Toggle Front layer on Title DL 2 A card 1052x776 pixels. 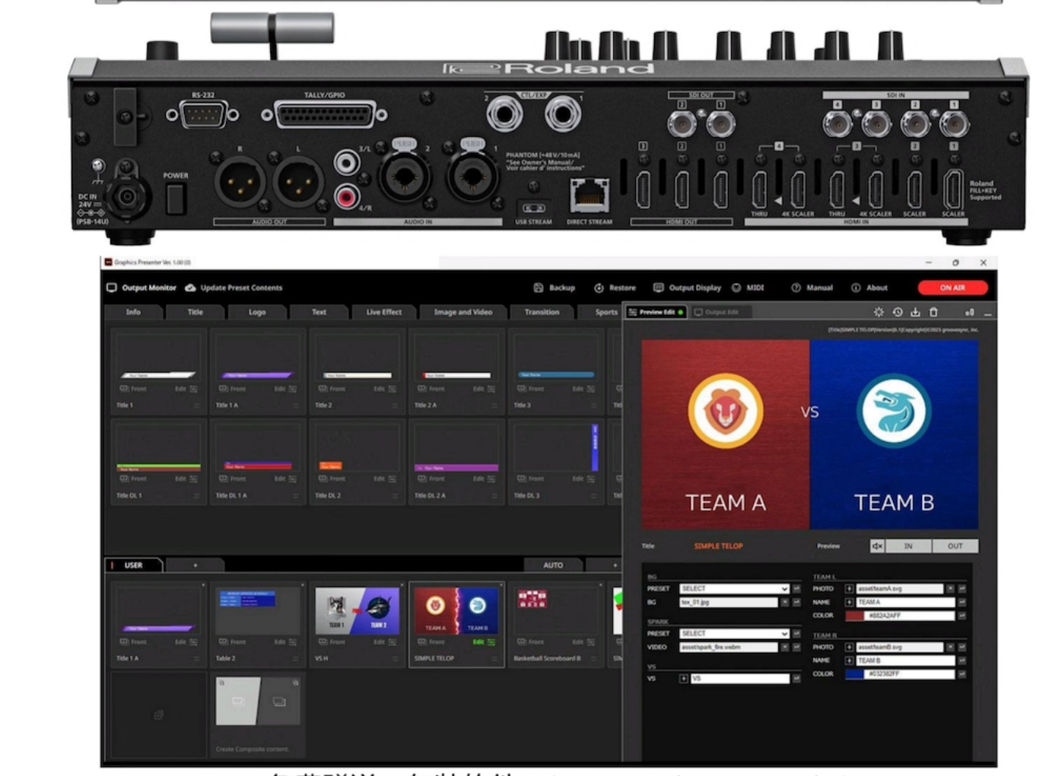point(431,479)
